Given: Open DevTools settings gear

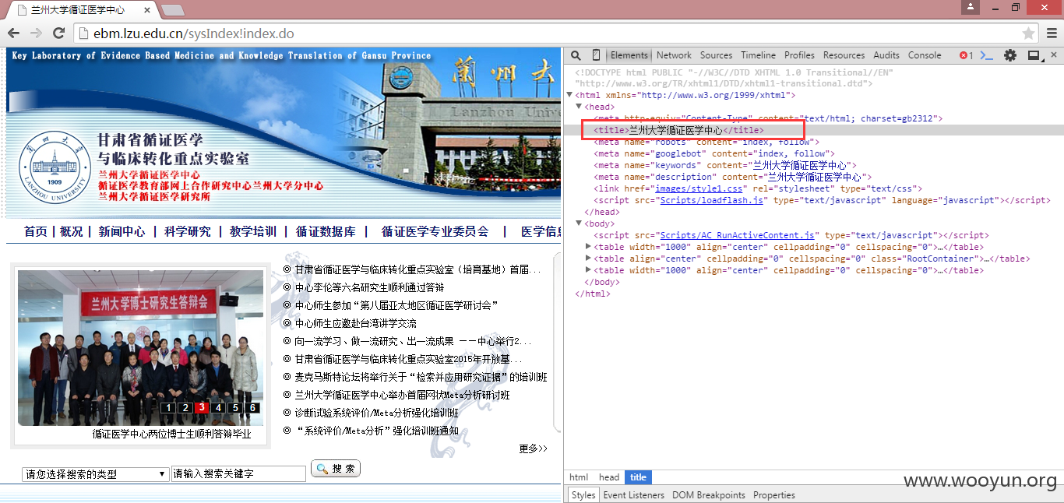Looking at the screenshot, I should click(x=1010, y=55).
